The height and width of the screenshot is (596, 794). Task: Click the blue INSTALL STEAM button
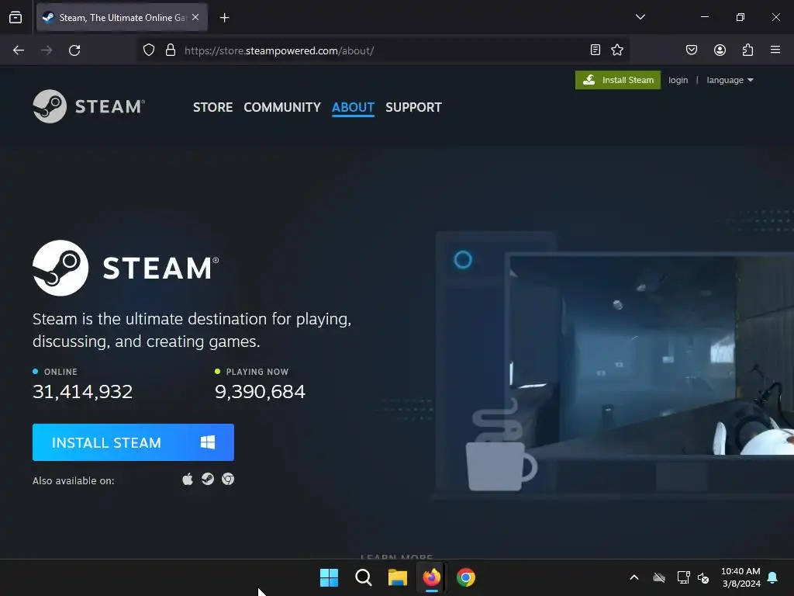click(133, 442)
